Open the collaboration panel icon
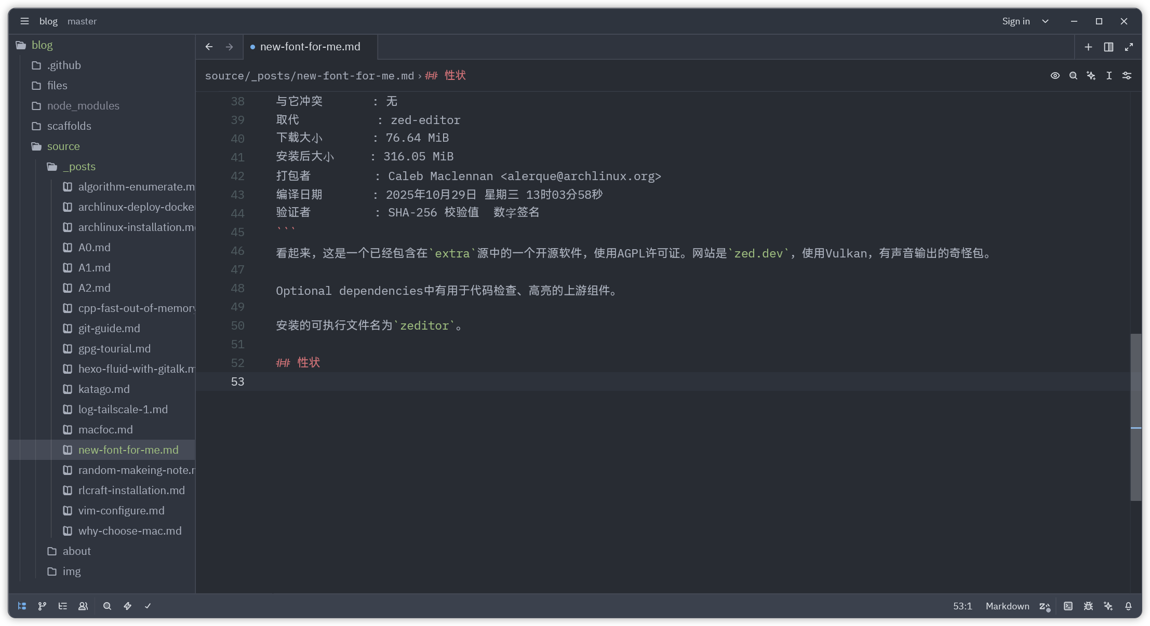Viewport: 1150px width, 626px height. [83, 606]
